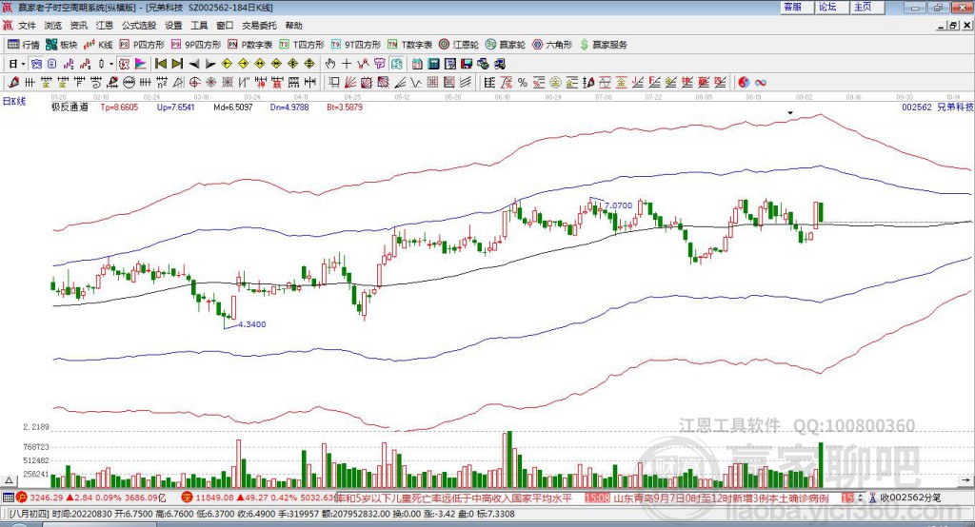Click the 7.0700 price high label
Screen dimensions: 975x527
tap(619, 205)
